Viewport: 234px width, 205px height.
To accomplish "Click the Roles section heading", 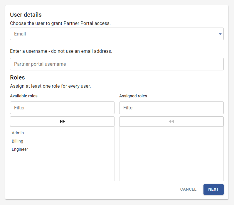I will click(17, 77).
